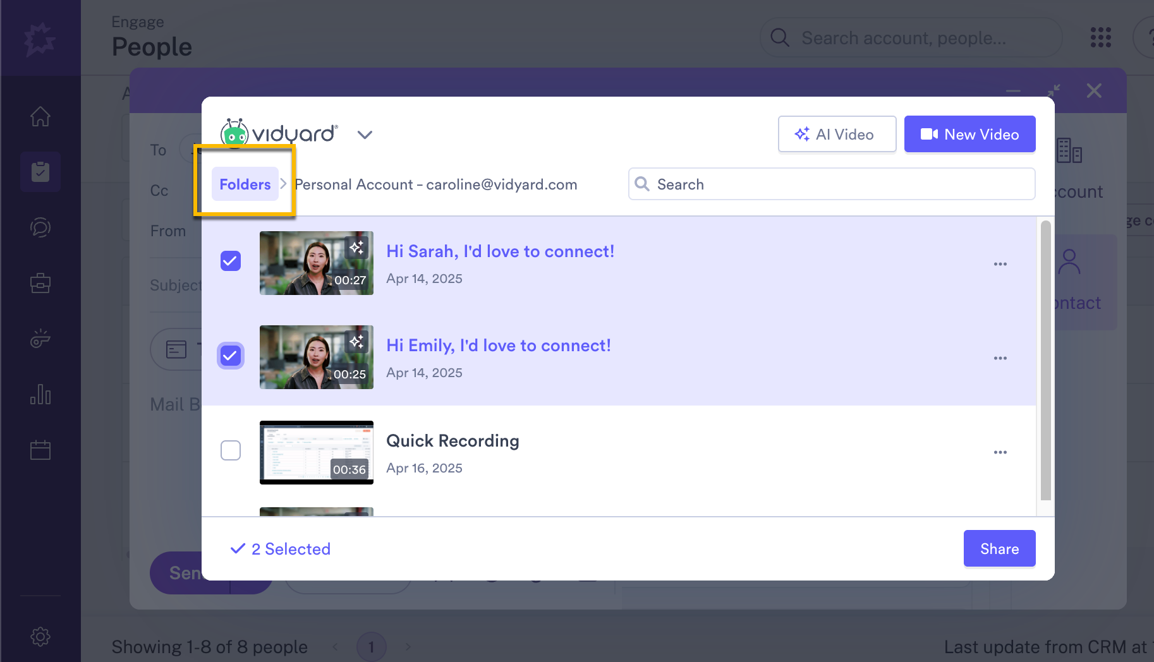This screenshot has width=1154, height=662.
Task: Check the Quick Recording video checkbox
Action: click(x=231, y=450)
